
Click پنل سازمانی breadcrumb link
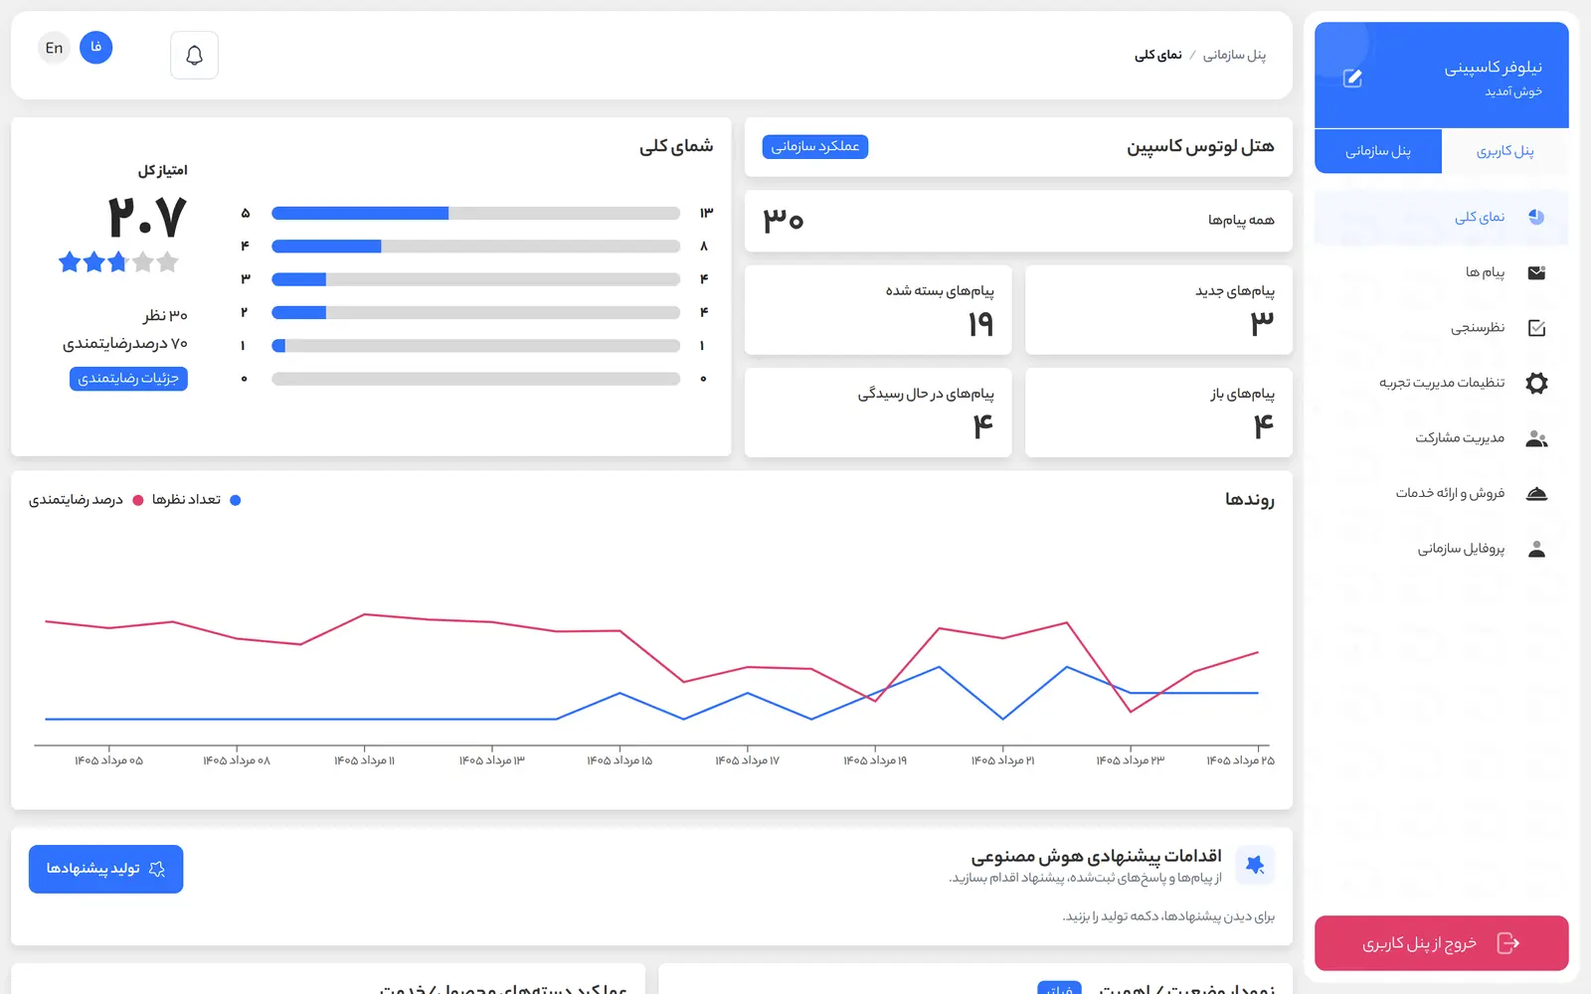1234,55
